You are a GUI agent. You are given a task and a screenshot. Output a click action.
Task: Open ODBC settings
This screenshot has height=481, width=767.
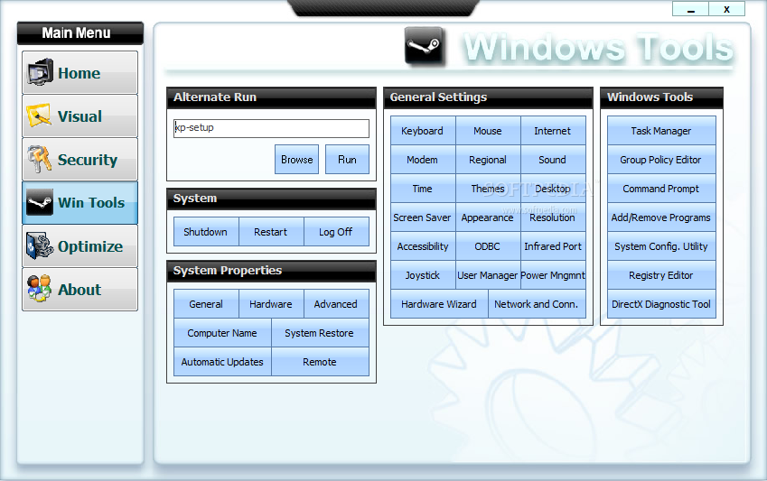(x=488, y=245)
